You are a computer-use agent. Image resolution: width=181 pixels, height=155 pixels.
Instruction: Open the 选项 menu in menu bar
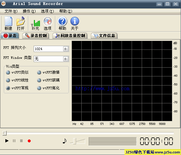pos(47,11)
